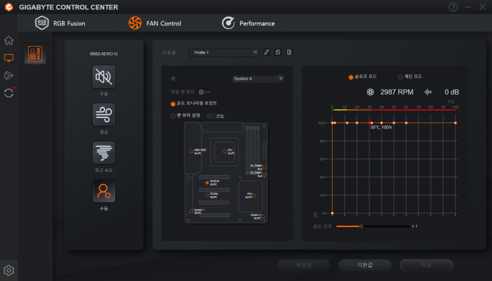Viewport: 492px width, 281px height.
Task: Click the RGB Fusion hexagon icon
Action: [42, 23]
